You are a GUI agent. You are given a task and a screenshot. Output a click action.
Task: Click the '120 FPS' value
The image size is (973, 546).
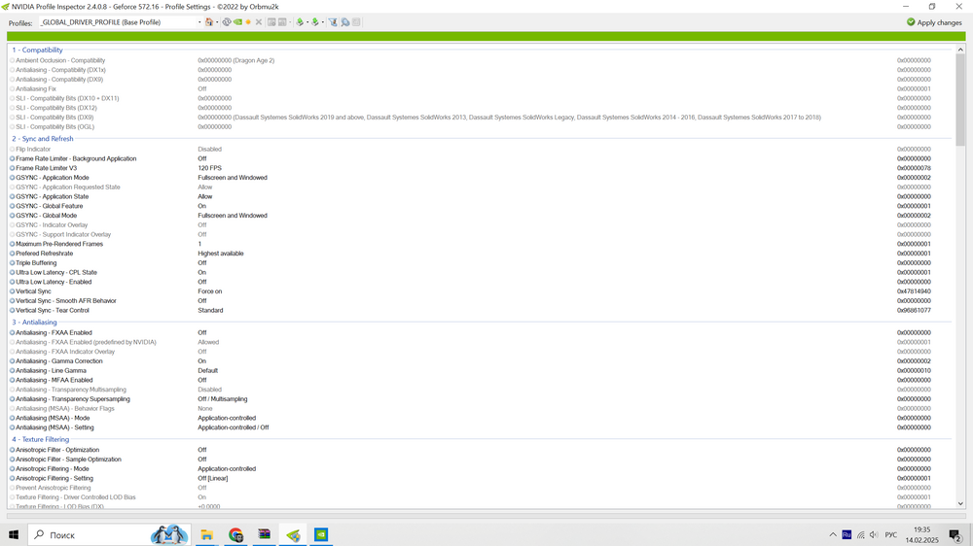pyautogui.click(x=210, y=168)
